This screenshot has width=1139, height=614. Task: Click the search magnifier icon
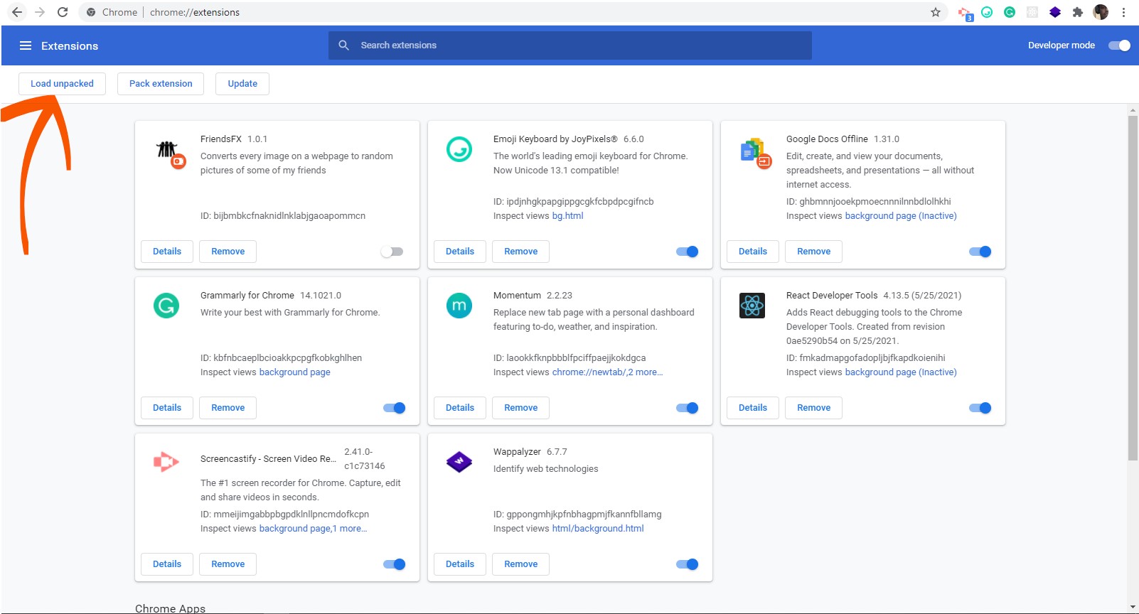tap(344, 45)
